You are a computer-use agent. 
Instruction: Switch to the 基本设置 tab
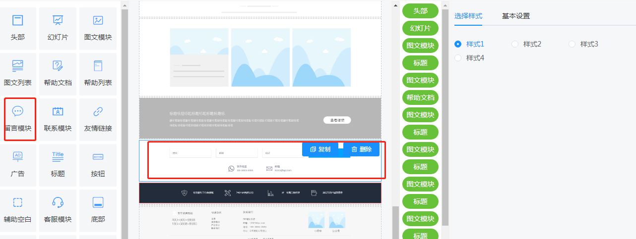[x=515, y=16]
